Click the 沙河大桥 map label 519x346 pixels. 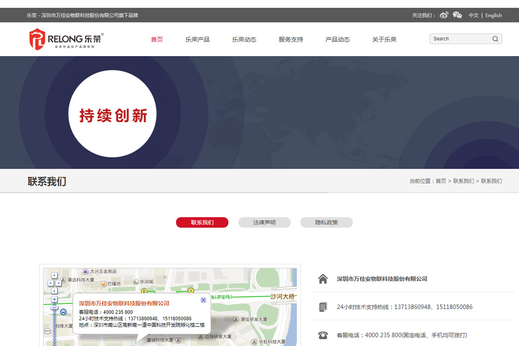click(x=283, y=297)
